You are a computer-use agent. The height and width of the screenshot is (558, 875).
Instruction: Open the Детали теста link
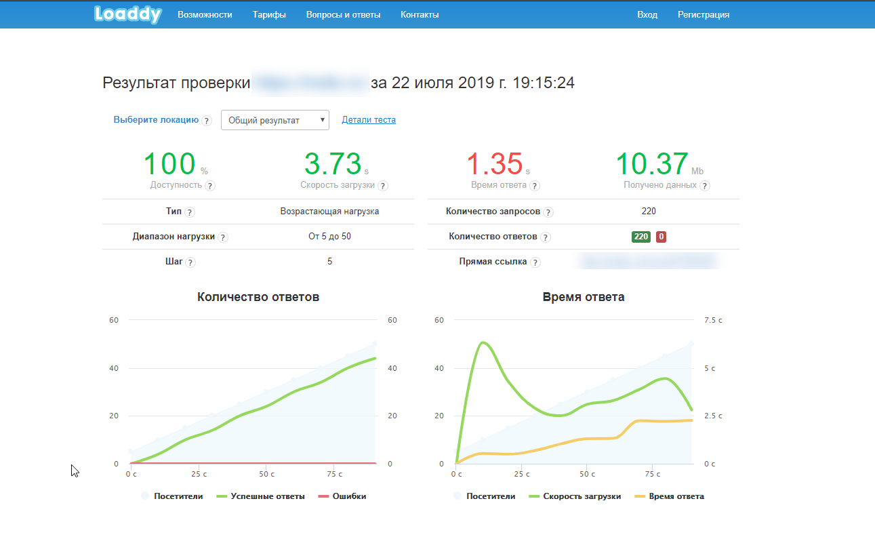click(x=369, y=120)
